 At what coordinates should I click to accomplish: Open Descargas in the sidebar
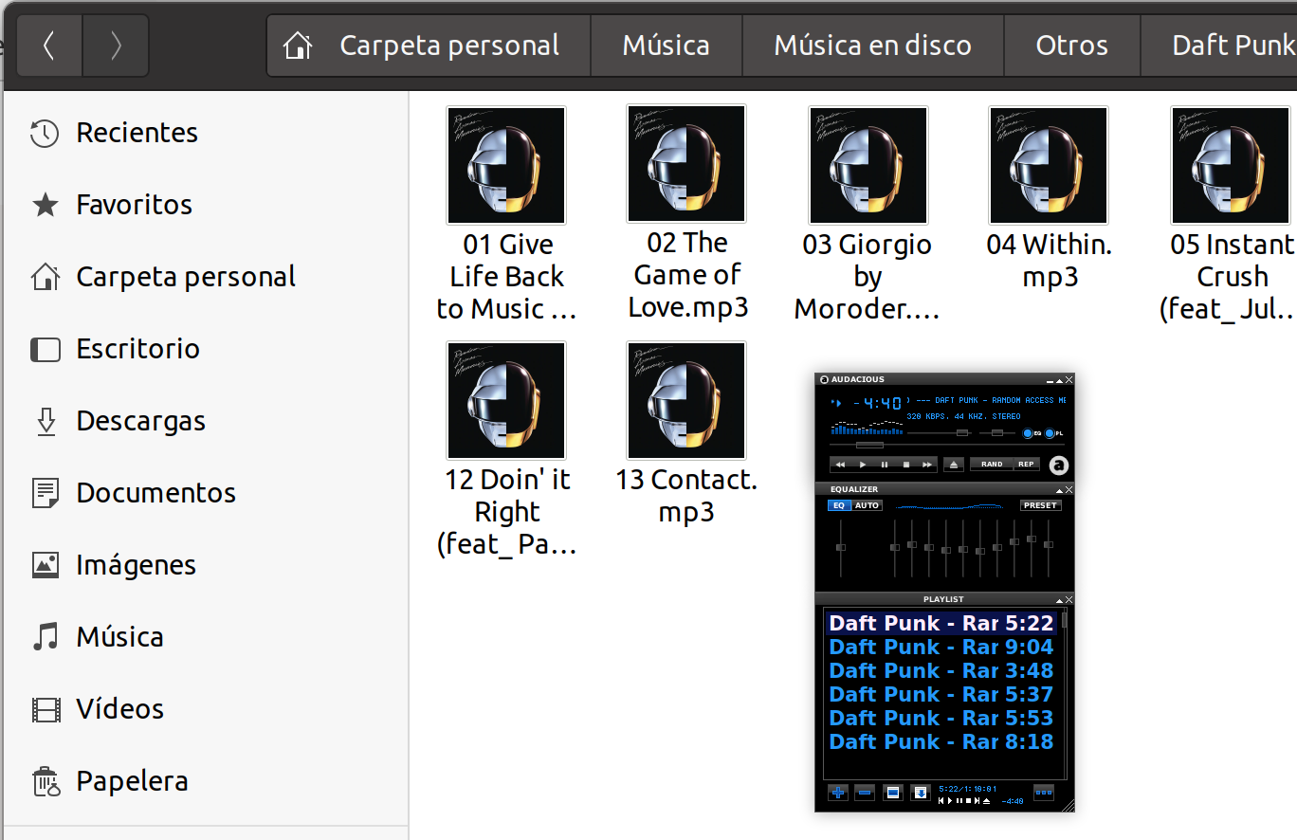[140, 421]
